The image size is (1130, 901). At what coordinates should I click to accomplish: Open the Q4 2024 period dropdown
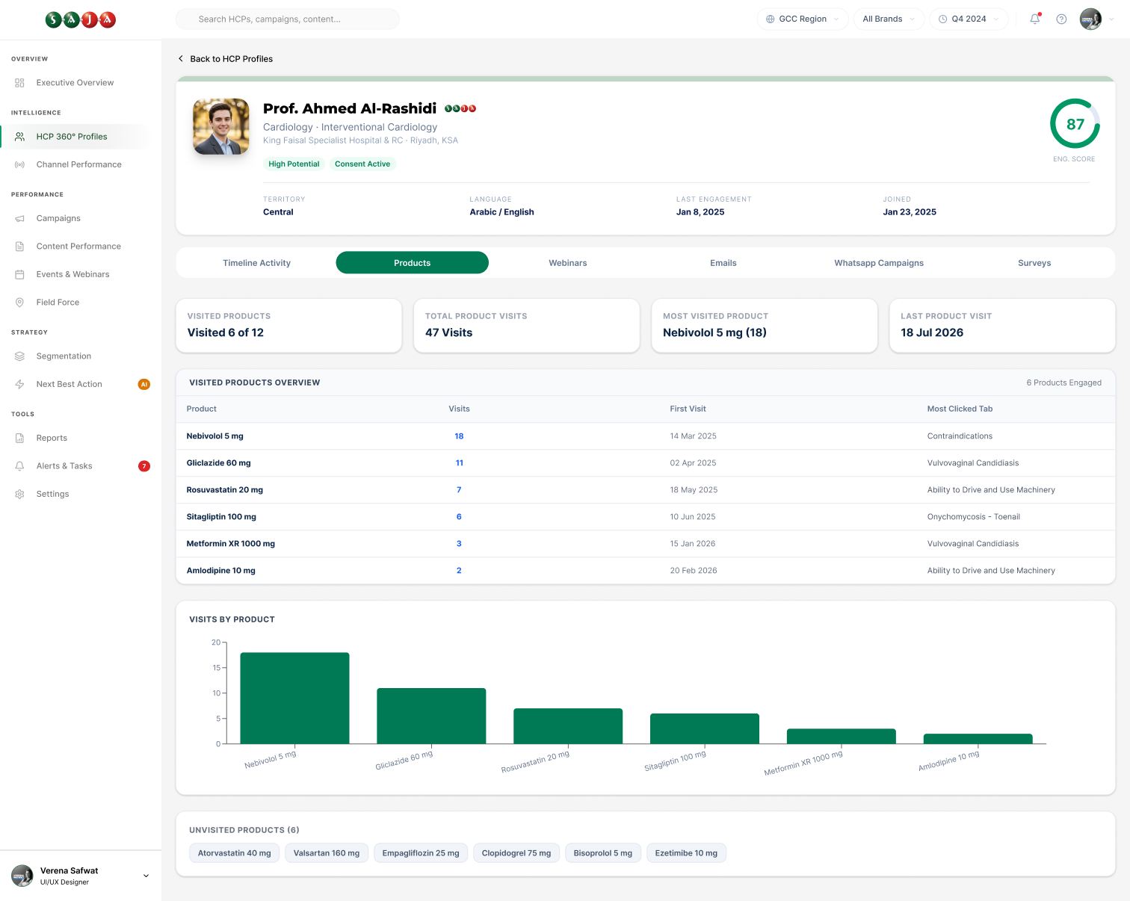(x=969, y=19)
